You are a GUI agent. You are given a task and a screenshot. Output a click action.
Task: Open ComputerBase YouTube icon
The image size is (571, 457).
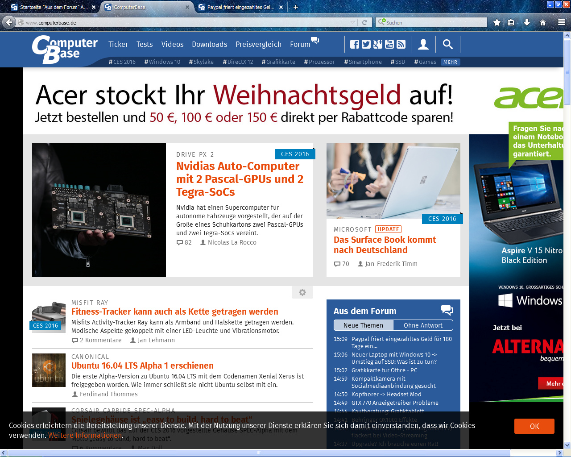click(x=389, y=44)
